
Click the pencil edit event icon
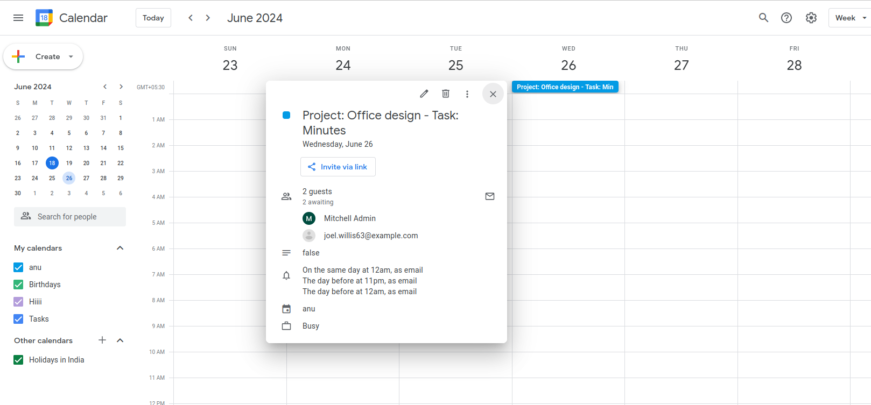pos(424,94)
